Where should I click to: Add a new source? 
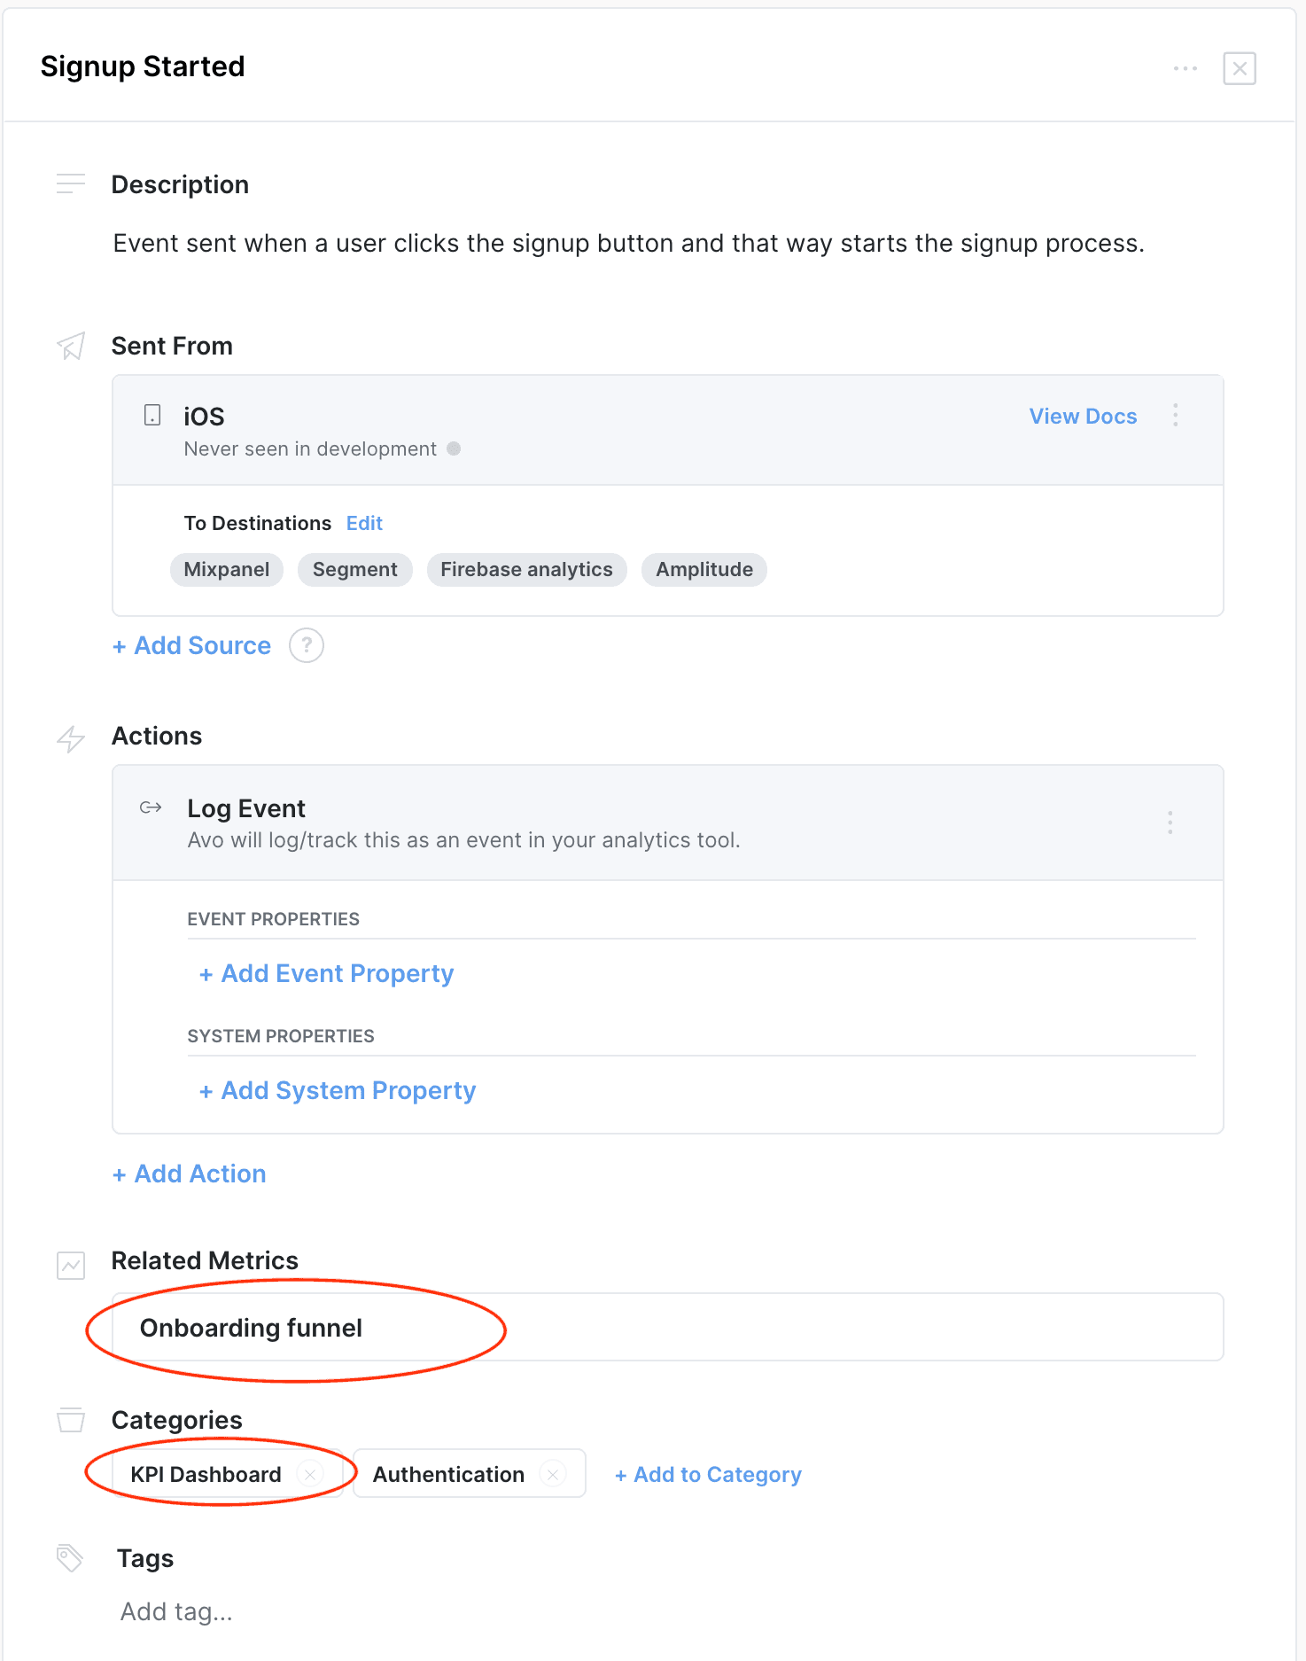click(x=192, y=645)
